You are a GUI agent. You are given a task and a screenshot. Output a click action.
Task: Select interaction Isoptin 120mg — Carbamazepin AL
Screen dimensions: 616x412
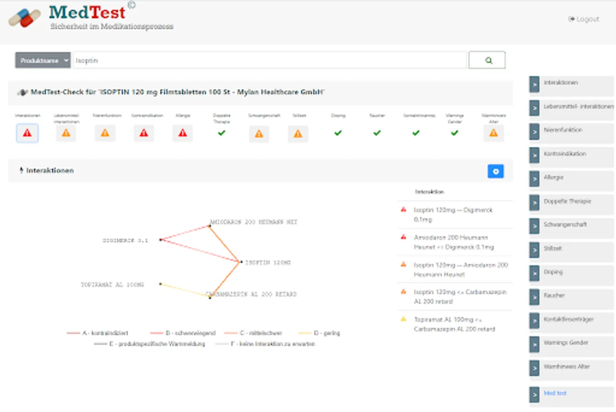pyautogui.click(x=455, y=297)
